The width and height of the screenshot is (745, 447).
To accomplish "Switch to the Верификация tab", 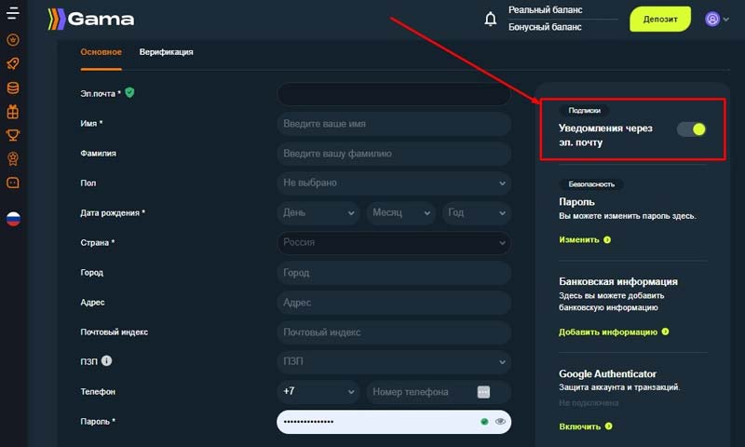I will tap(167, 52).
